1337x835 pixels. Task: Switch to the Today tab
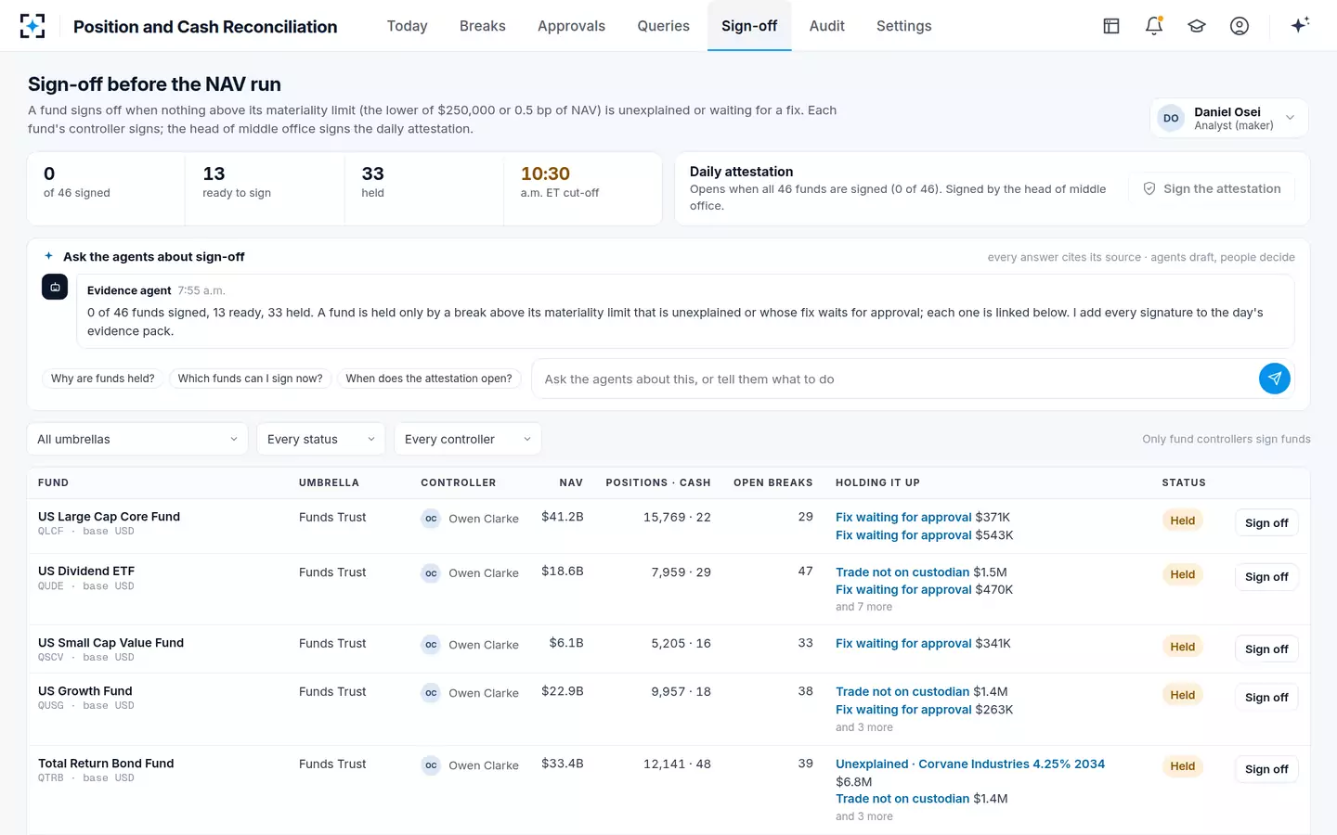407,26
